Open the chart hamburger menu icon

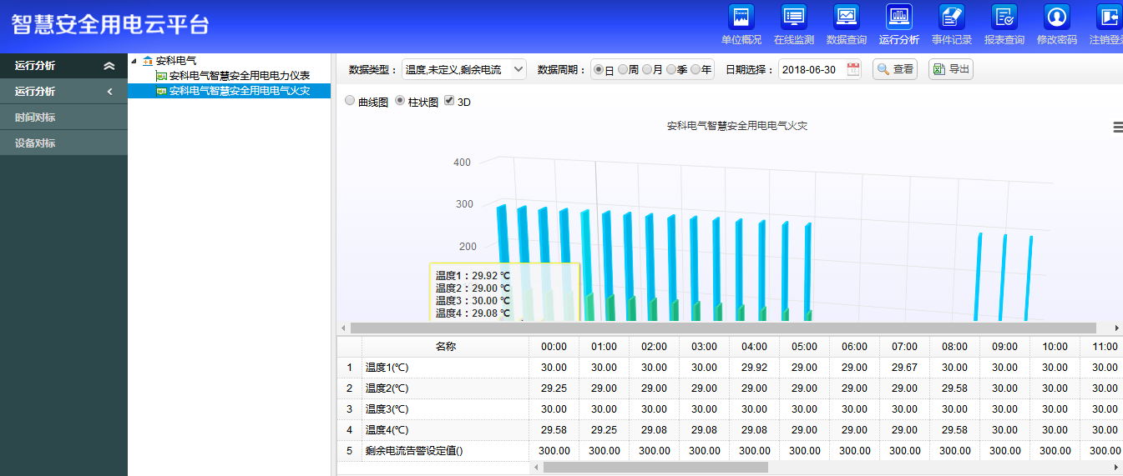tap(1118, 128)
